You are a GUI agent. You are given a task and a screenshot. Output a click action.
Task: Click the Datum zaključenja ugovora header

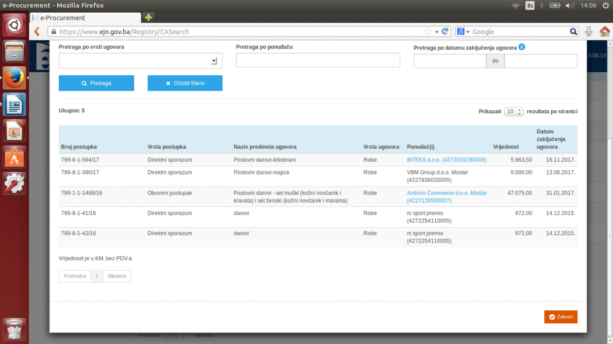pyautogui.click(x=551, y=140)
